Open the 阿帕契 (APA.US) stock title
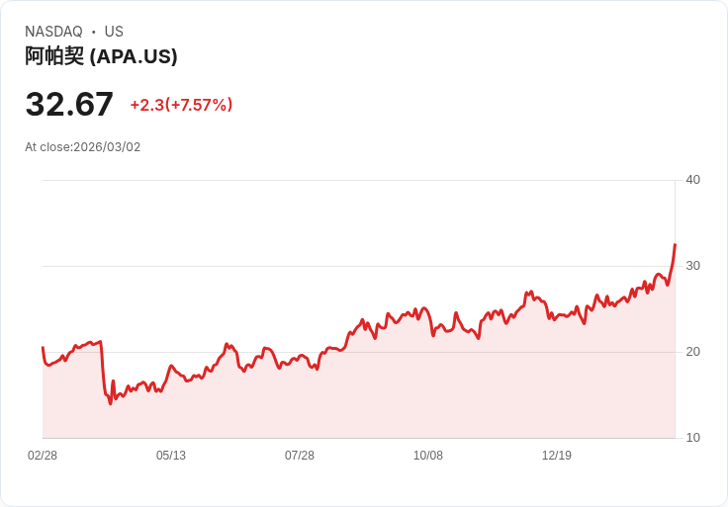The image size is (728, 507). coord(101,56)
